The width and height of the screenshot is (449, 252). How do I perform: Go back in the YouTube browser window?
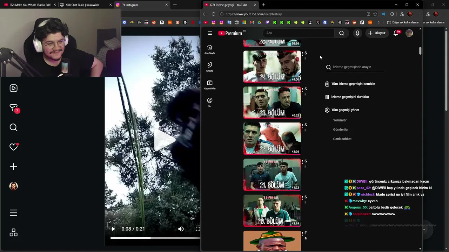pyautogui.click(x=205, y=14)
